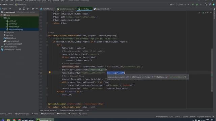Open the JetBrains toolbox icon at top right

pyautogui.click(x=214, y=5)
